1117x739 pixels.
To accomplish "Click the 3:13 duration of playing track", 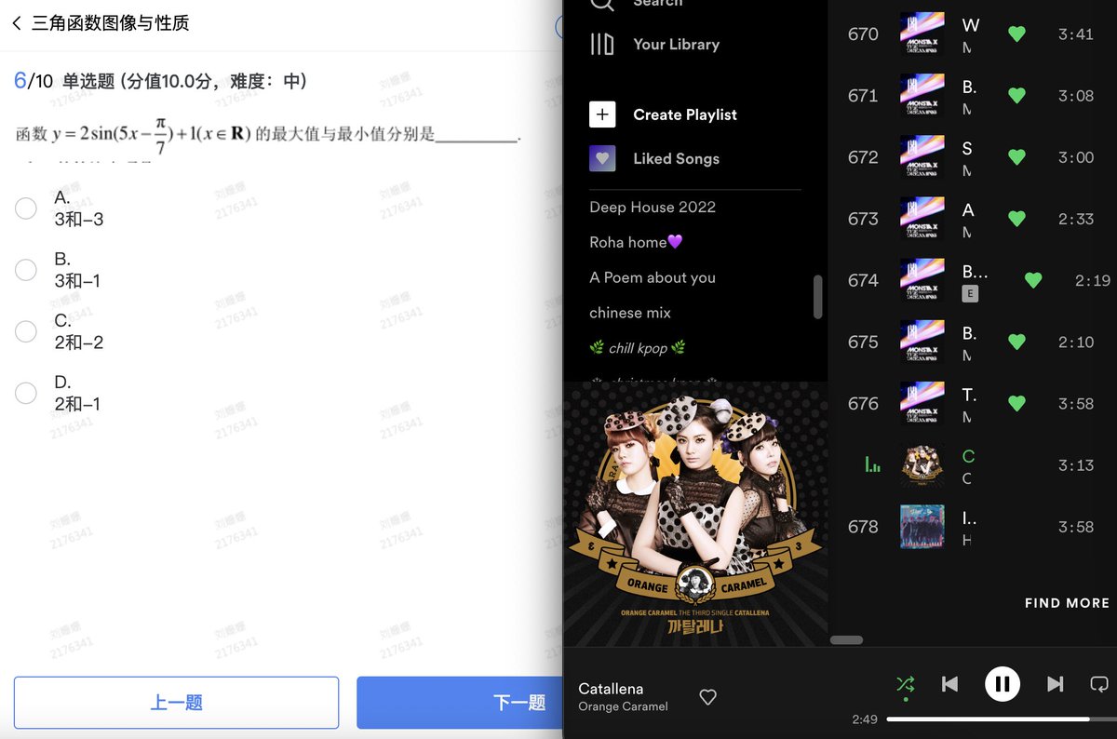I will 1075,464.
